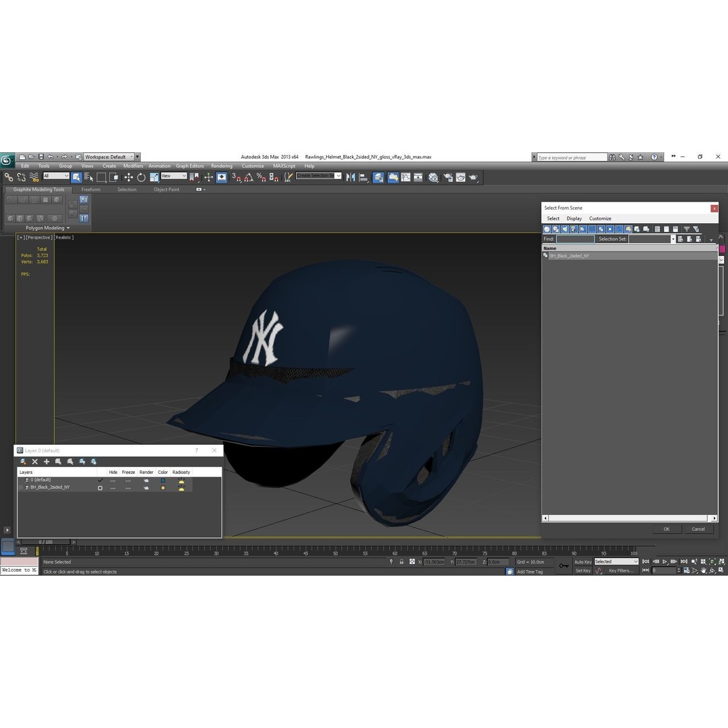Click the Set Key button

[x=582, y=571]
